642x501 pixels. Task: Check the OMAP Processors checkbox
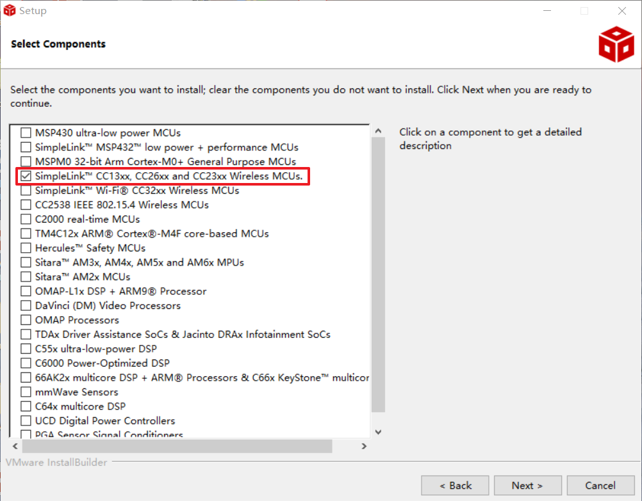[26, 320]
